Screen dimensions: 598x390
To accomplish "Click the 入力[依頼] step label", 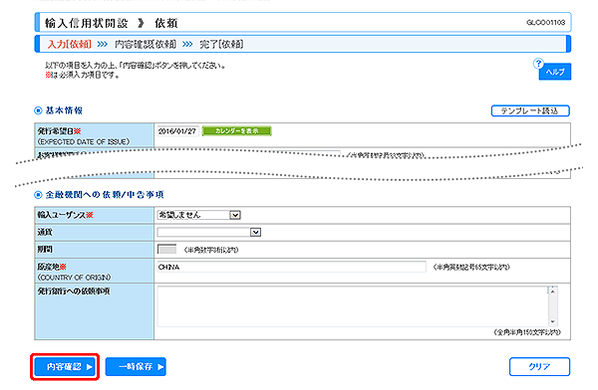I will point(69,44).
